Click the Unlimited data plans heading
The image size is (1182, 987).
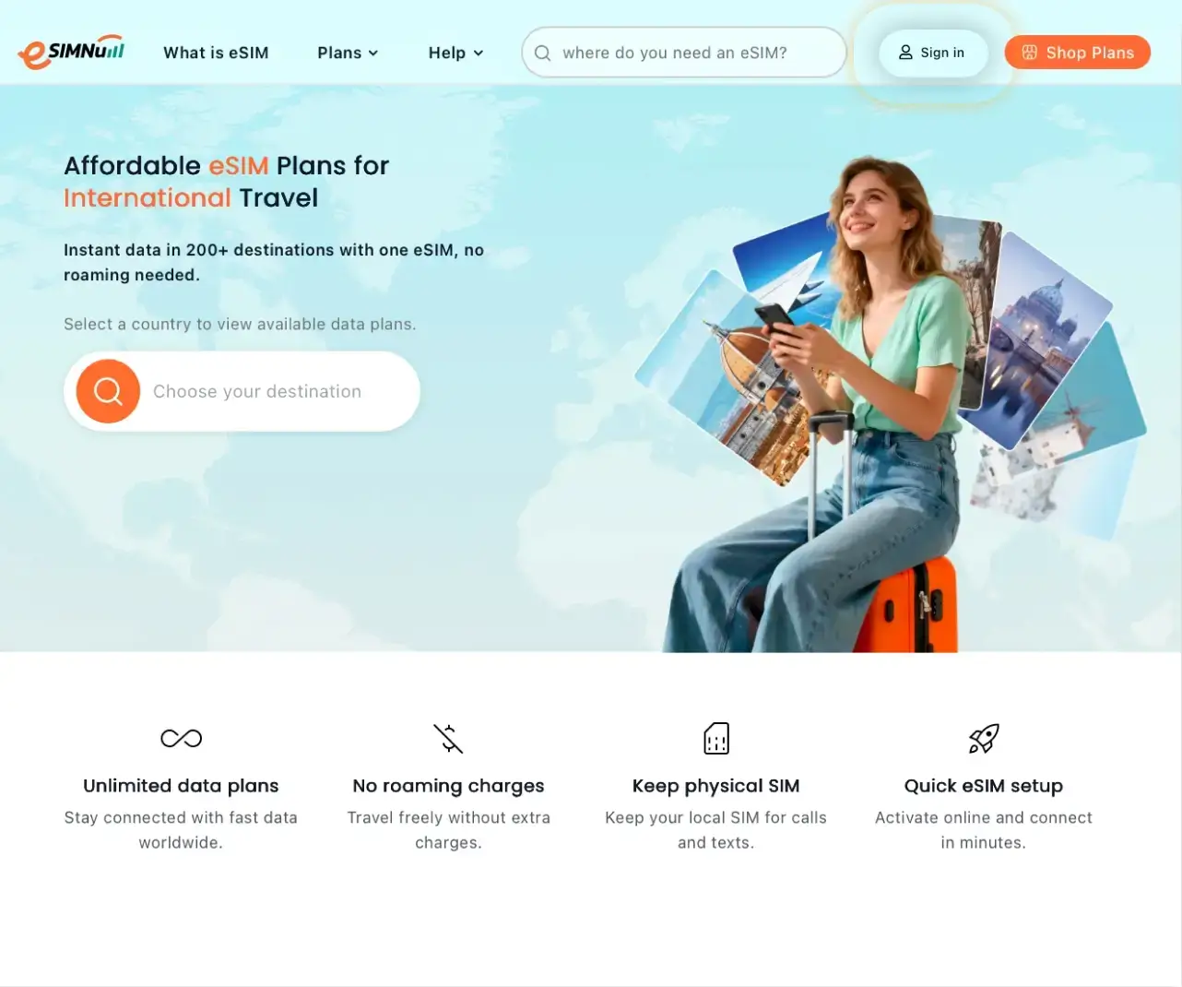pyautogui.click(x=181, y=786)
